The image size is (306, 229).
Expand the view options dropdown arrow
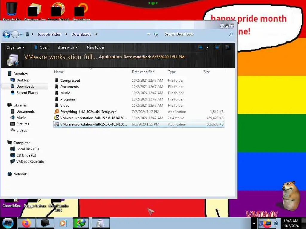(x=207, y=47)
